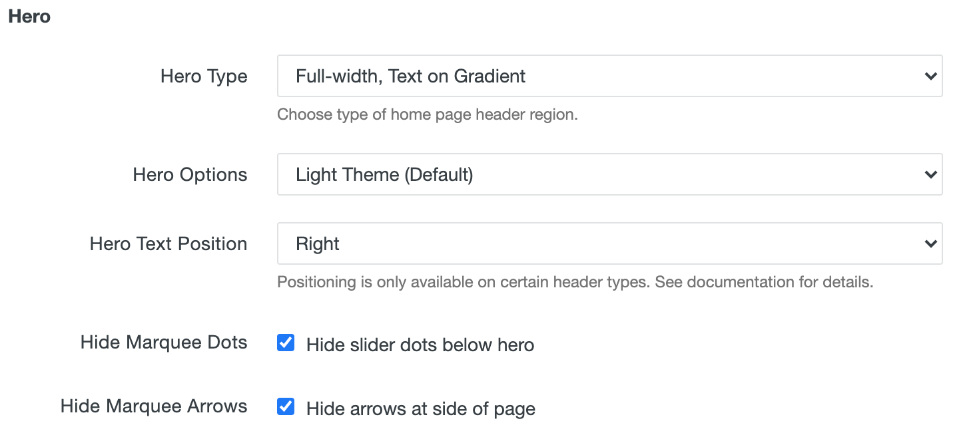
Task: Click the "Full-width, Text on Gradient" selected value
Action: [x=410, y=76]
